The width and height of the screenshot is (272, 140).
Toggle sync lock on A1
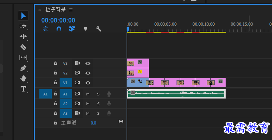pyautogui.click(x=78, y=94)
